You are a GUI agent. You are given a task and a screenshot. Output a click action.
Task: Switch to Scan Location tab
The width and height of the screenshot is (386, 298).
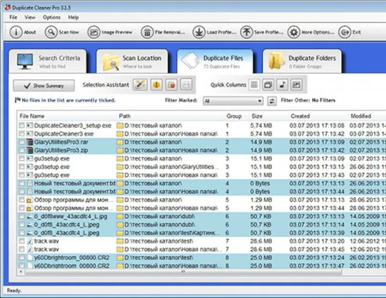[x=132, y=62]
